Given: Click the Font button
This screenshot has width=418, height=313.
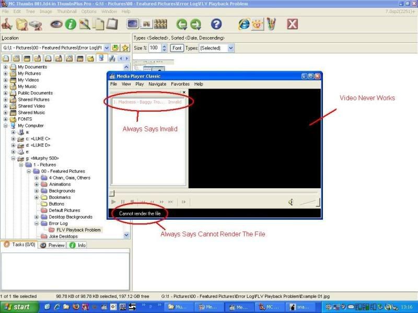Looking at the screenshot, I should tap(177, 48).
